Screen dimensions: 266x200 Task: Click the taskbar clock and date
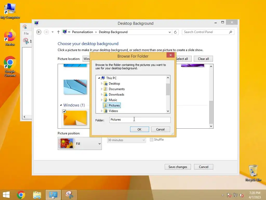click(255, 195)
